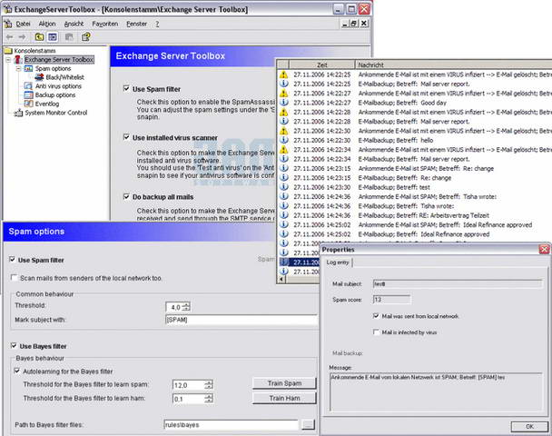Select Anti virus options in tree
The width and height of the screenshot is (552, 436).
(x=58, y=86)
